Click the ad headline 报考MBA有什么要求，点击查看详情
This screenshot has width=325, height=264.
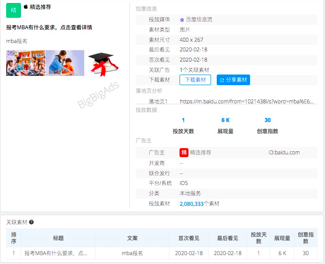[49, 28]
